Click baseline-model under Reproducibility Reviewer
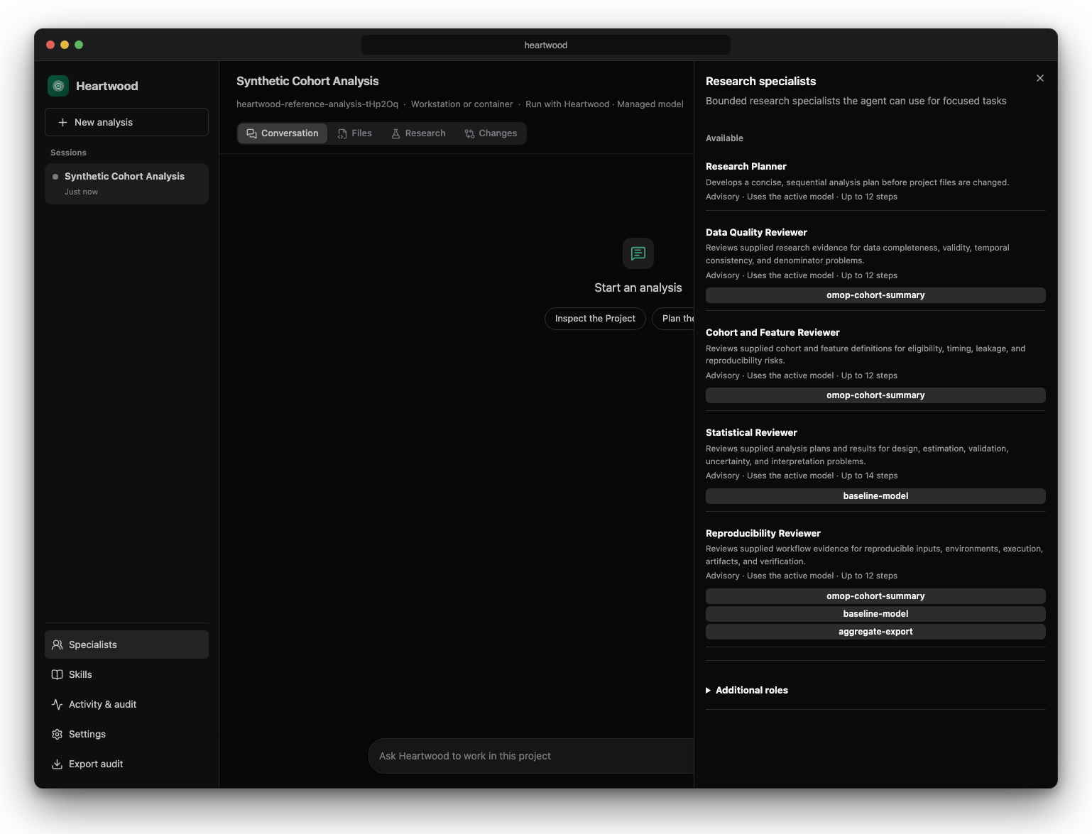The height and width of the screenshot is (834, 1092). point(875,614)
